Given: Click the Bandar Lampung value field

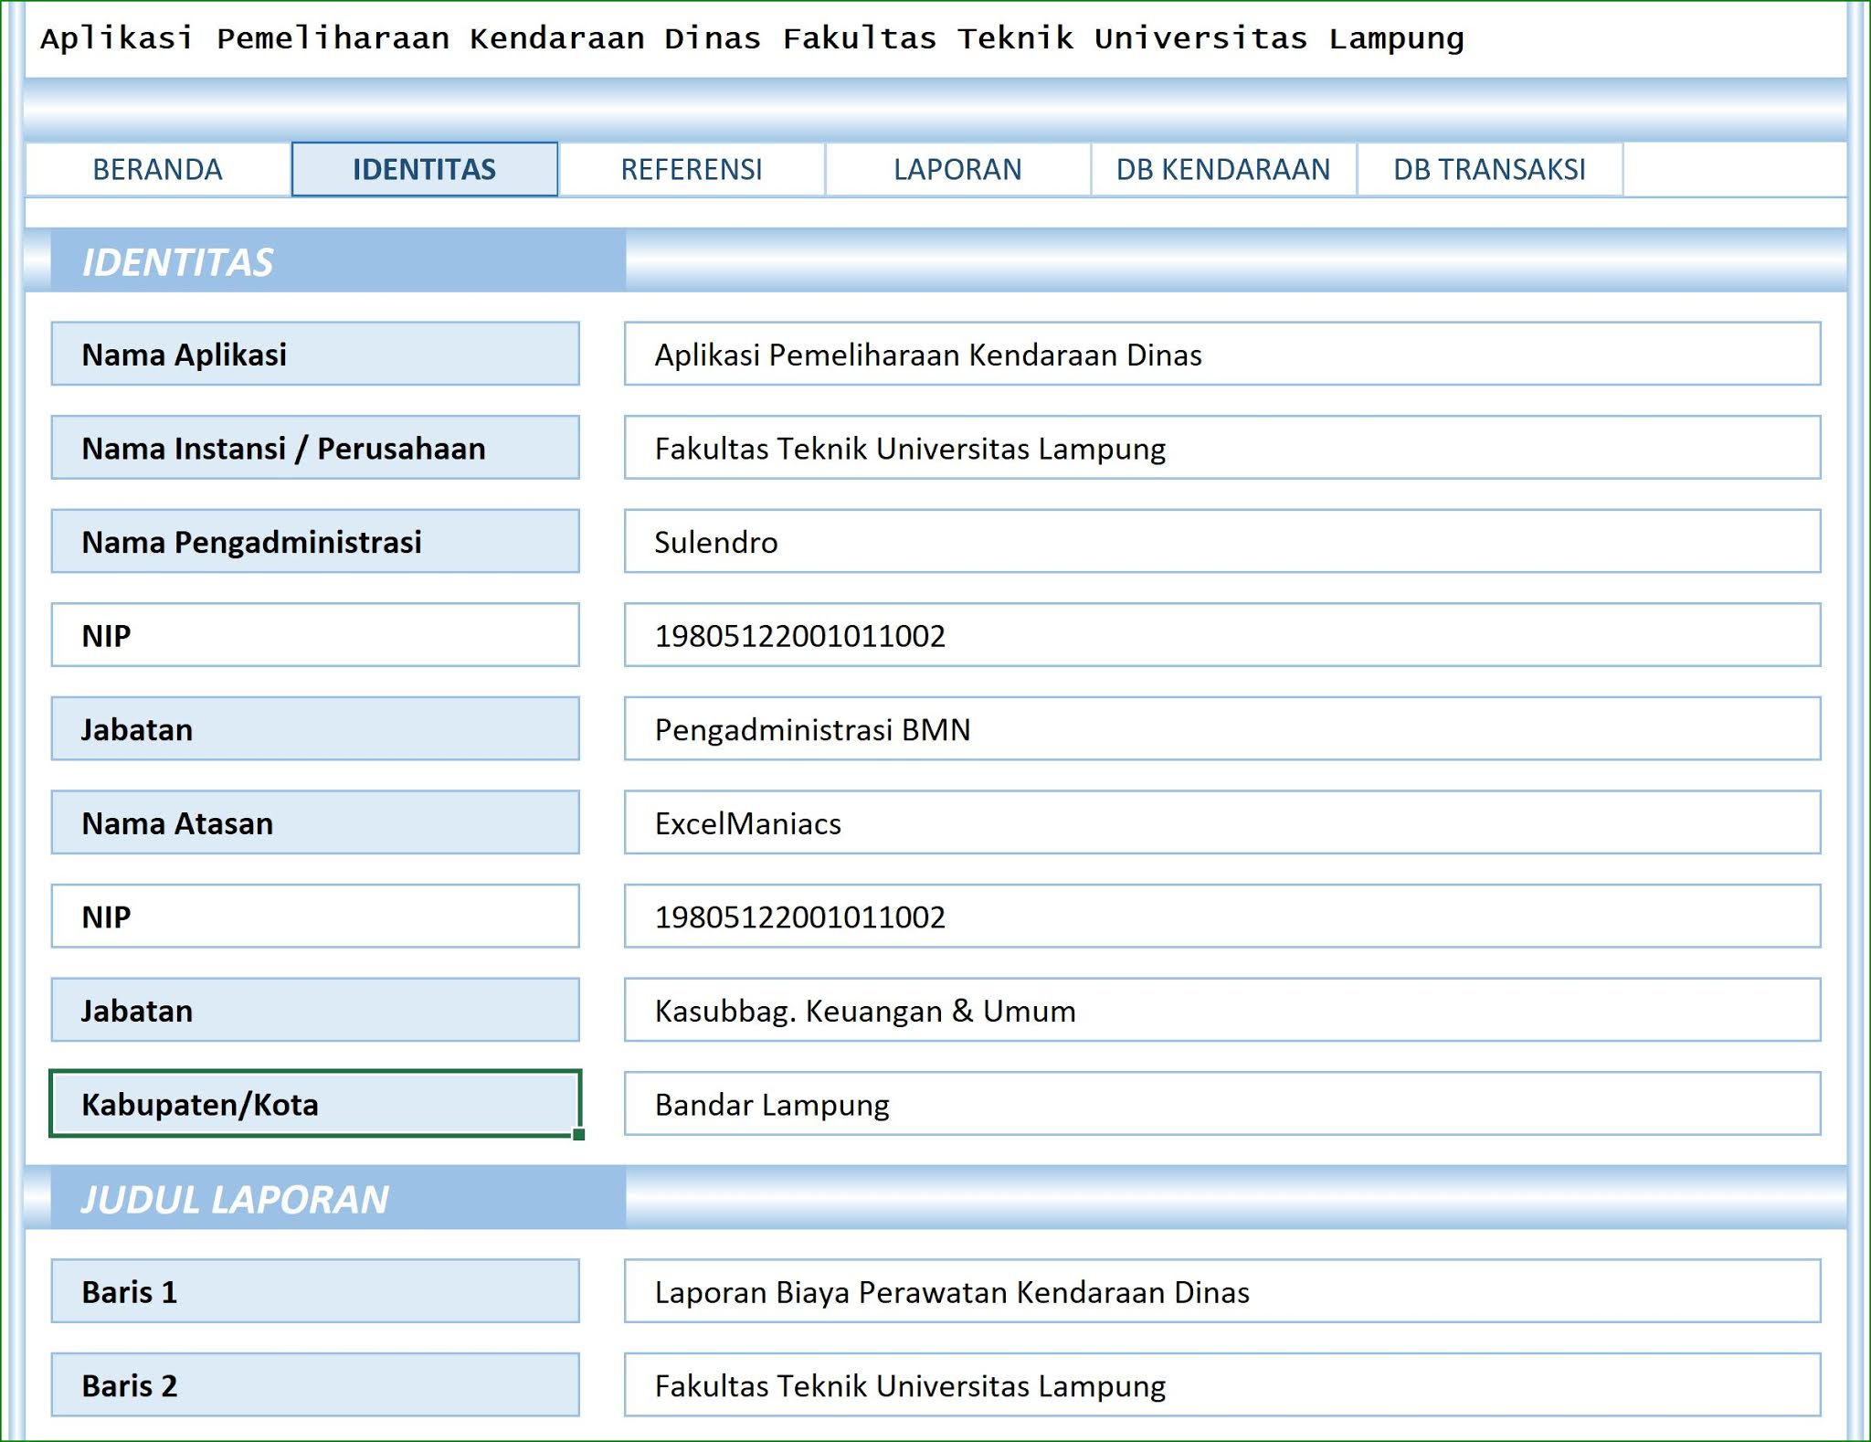Looking at the screenshot, I should point(1221,1105).
